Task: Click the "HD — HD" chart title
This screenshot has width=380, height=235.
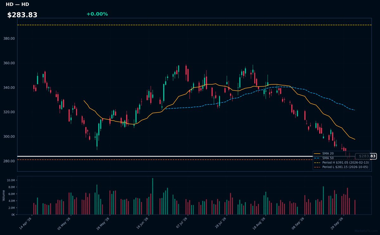Action: tap(17, 4)
